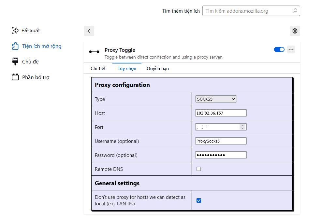
Task: Click the Chủ đề brush icon
Action: pos(15,62)
